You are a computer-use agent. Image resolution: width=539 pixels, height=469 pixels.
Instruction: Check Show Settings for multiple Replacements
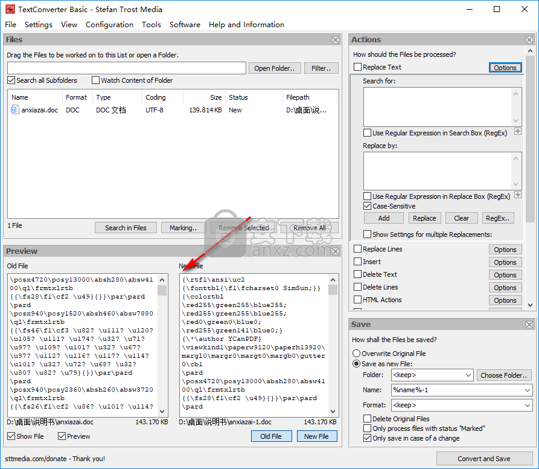(367, 234)
